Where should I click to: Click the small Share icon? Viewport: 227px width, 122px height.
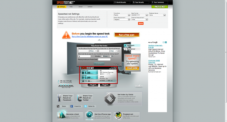tap(58, 106)
